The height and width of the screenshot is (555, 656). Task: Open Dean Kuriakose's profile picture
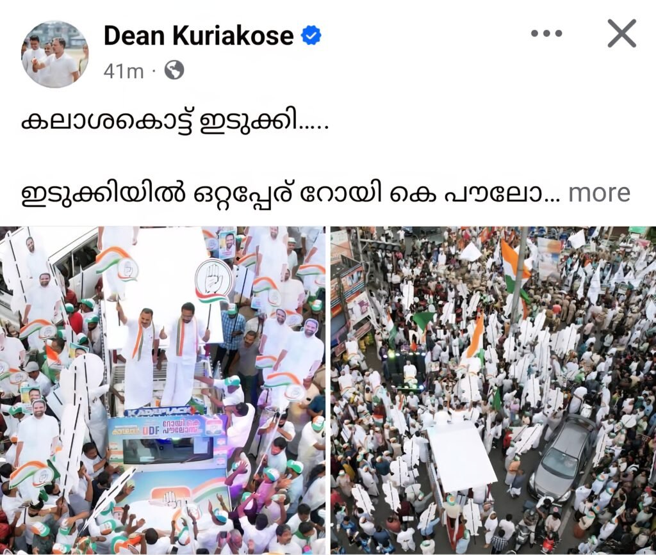(55, 54)
